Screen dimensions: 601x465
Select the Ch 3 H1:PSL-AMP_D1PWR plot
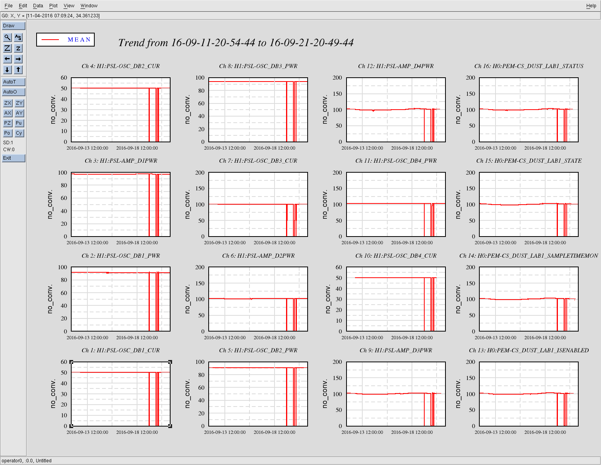pos(121,204)
